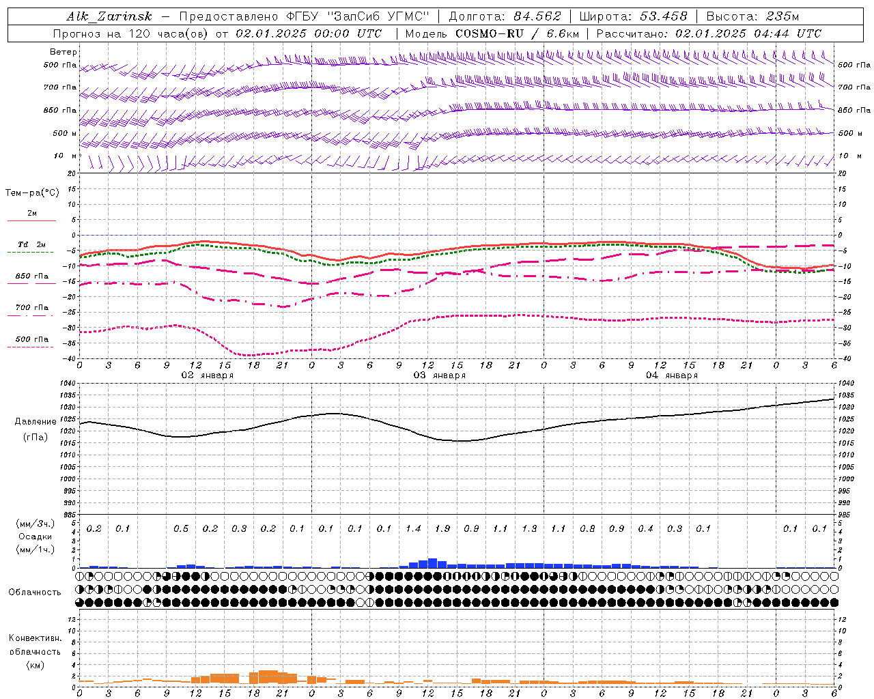Click the 1.4 precipitation value

pos(413,529)
